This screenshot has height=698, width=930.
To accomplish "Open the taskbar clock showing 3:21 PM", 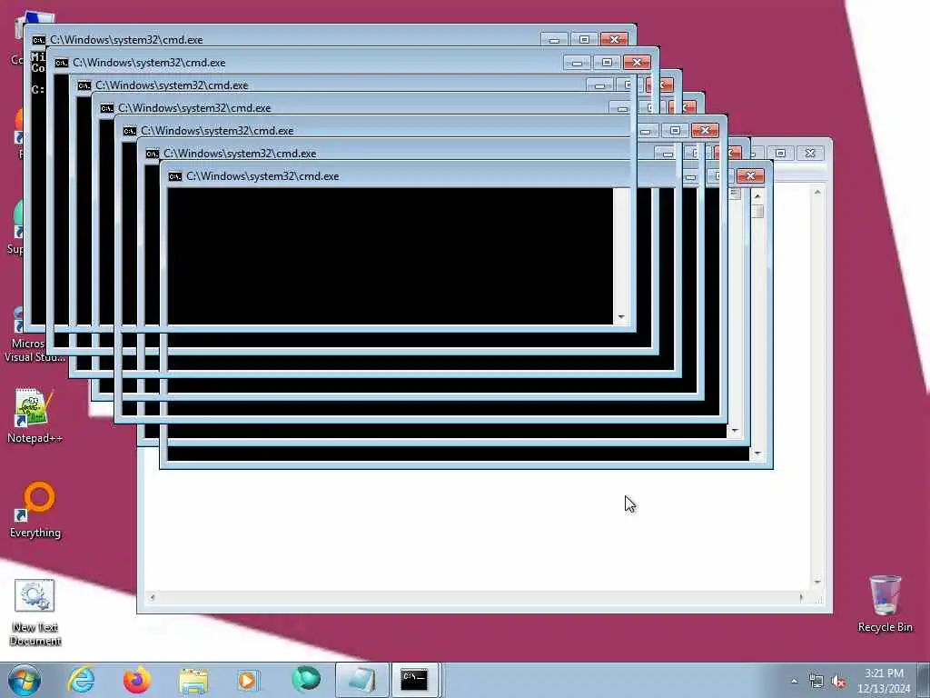I will coord(884,681).
